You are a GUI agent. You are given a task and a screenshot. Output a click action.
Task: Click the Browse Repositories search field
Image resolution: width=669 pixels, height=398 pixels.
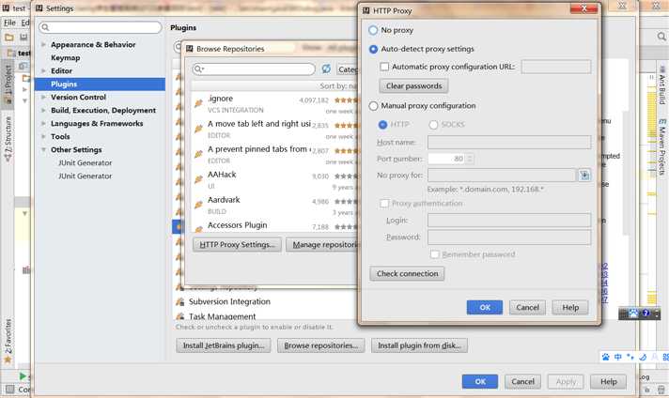[x=254, y=69]
